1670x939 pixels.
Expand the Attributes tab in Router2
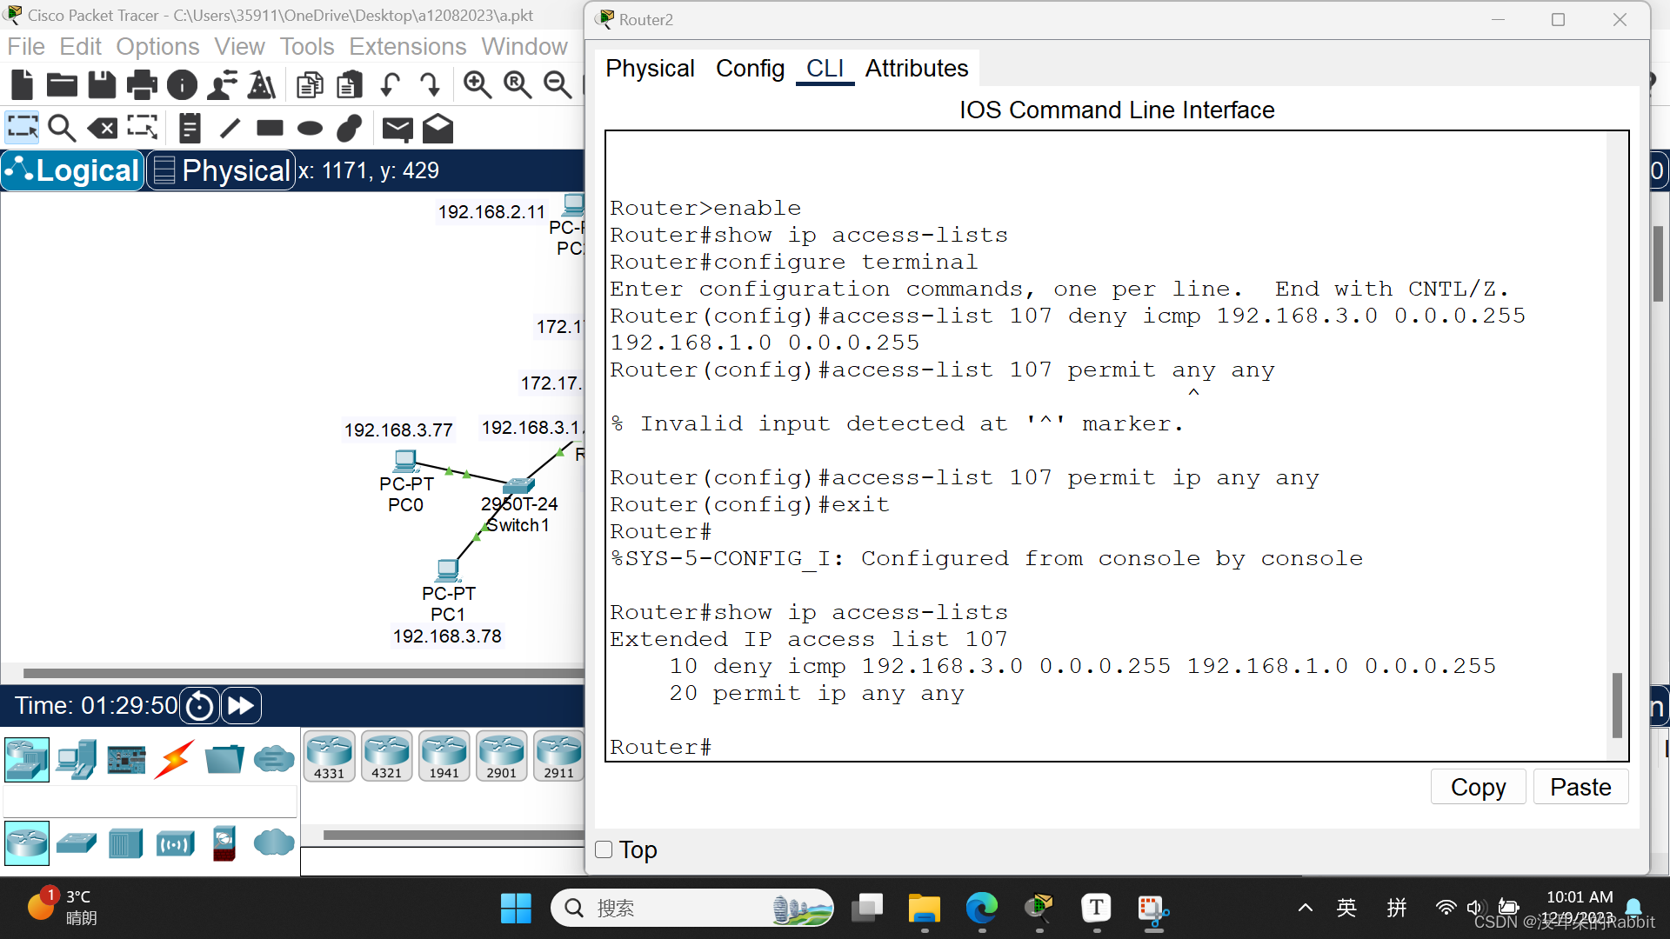coord(917,69)
